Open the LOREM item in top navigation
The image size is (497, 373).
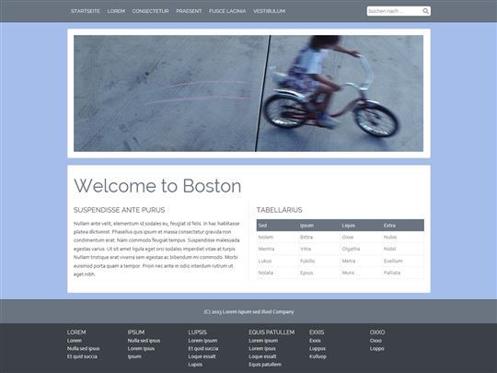116,11
